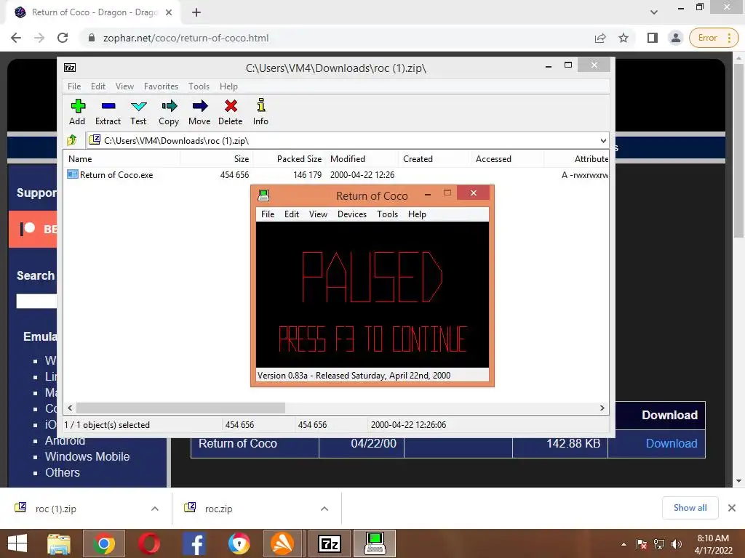Open the Edit menu in Return of Coco
This screenshot has height=558, width=745.
292,214
